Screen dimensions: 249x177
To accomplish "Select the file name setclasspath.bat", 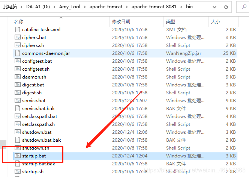I will (39, 116).
